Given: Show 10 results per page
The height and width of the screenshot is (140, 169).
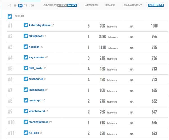Looking at the screenshot, I should pos(10,6).
